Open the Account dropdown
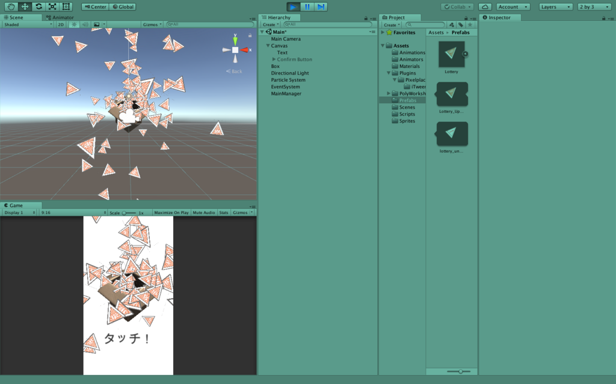Screen dimensions: 616x384 [513, 7]
